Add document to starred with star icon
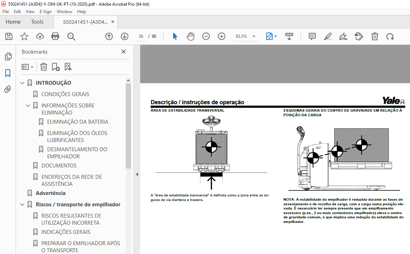This screenshot has height=254, width=410. click(24, 36)
